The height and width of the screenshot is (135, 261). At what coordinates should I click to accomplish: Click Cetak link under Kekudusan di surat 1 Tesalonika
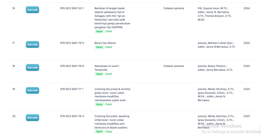[x=109, y=74]
